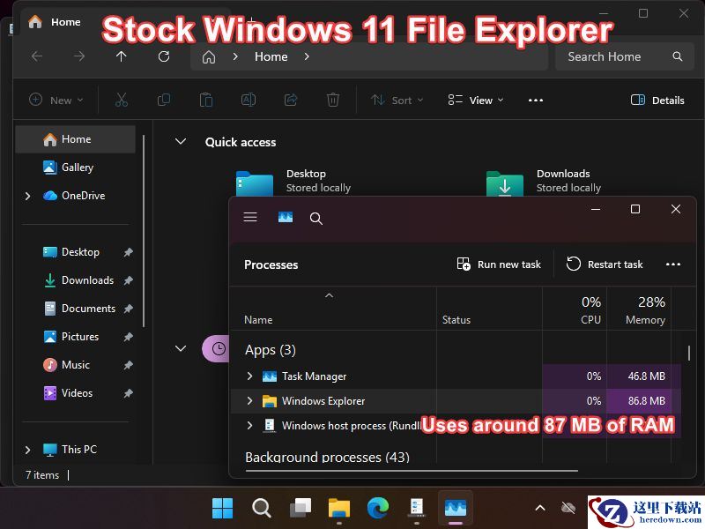Collapse the Quick access section
This screenshot has width=705, height=529.
click(181, 142)
